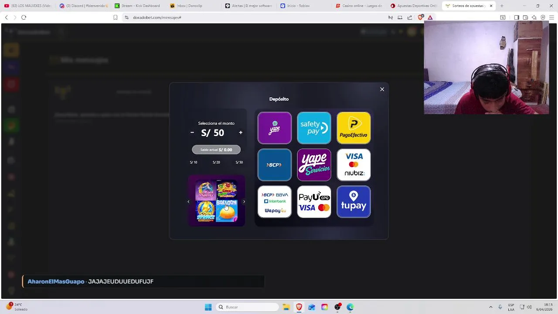Image resolution: width=558 pixels, height=314 pixels.
Task: Open Microsoft Edge from the taskbar
Action: [350, 307]
